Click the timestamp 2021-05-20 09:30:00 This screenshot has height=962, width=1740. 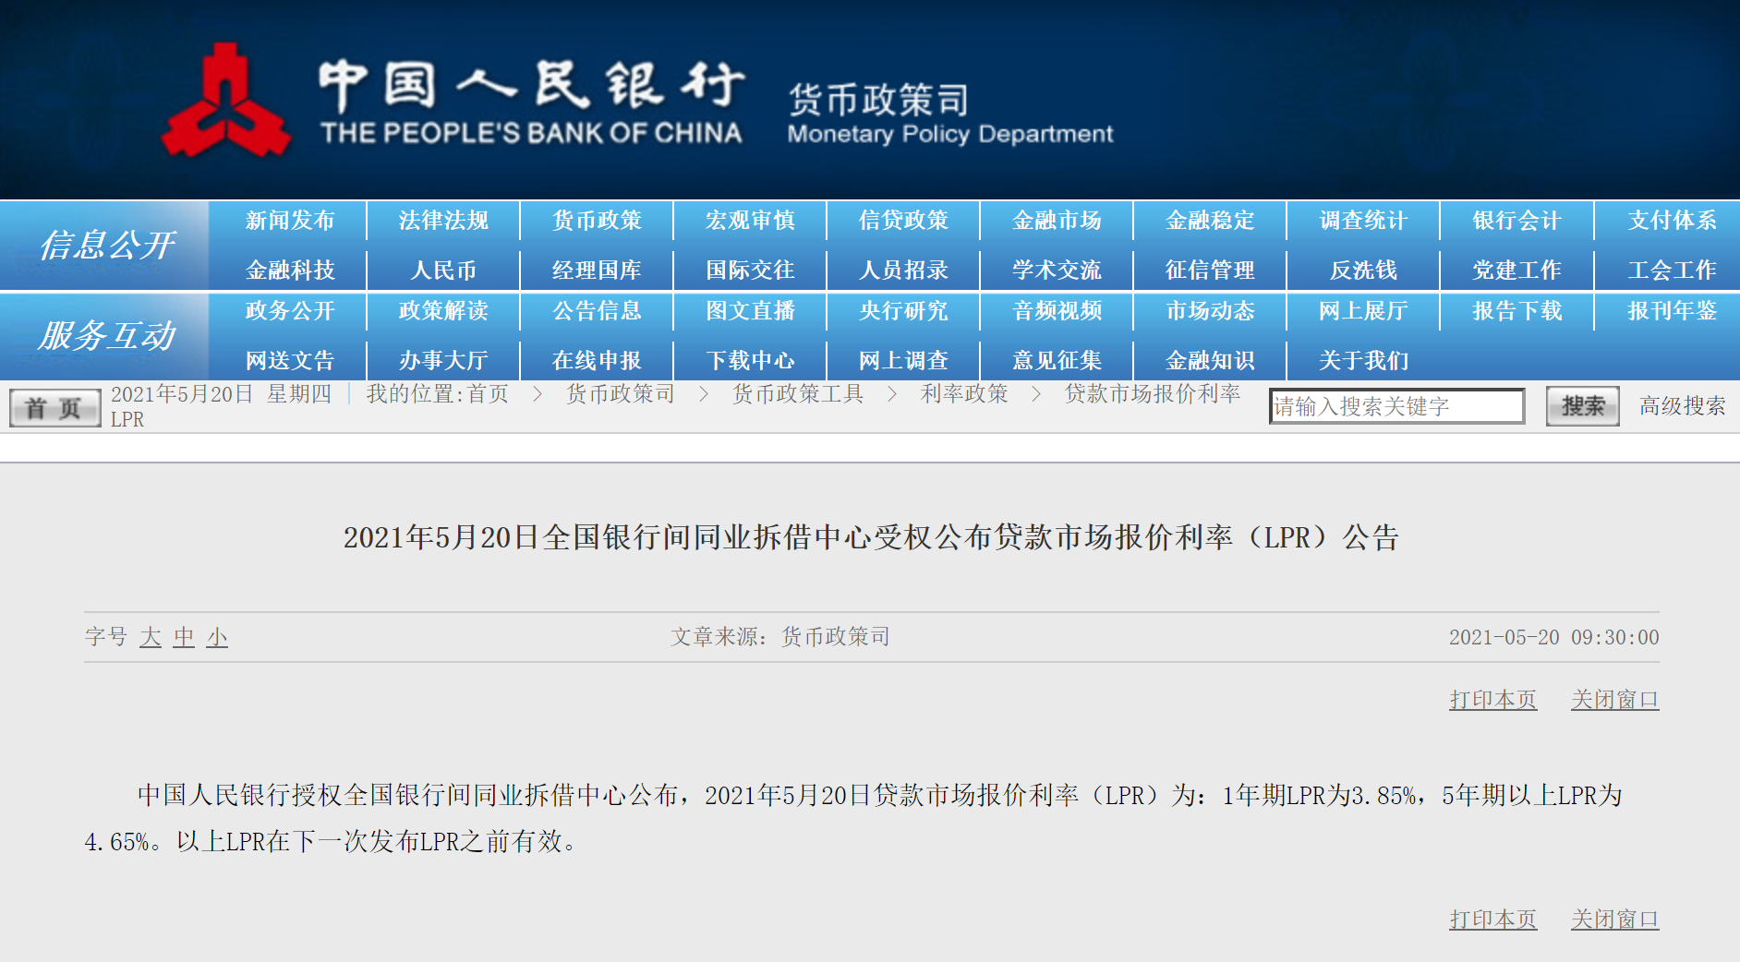(x=1553, y=637)
